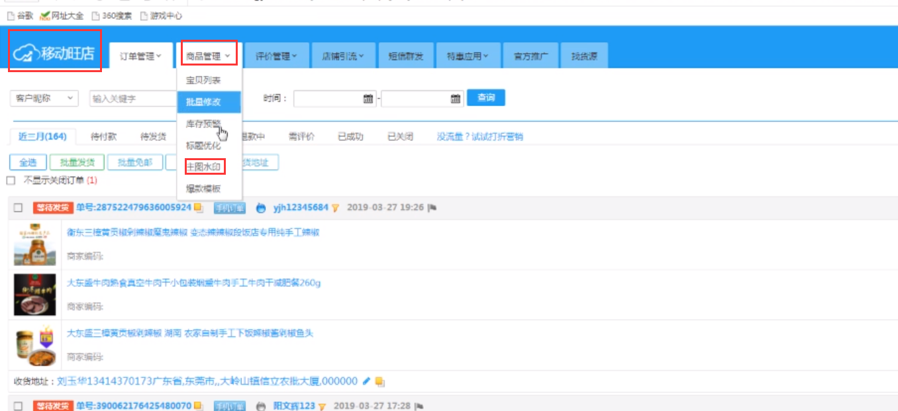Click the flag icon on first order
Screen dimensions: 898x411
point(432,208)
